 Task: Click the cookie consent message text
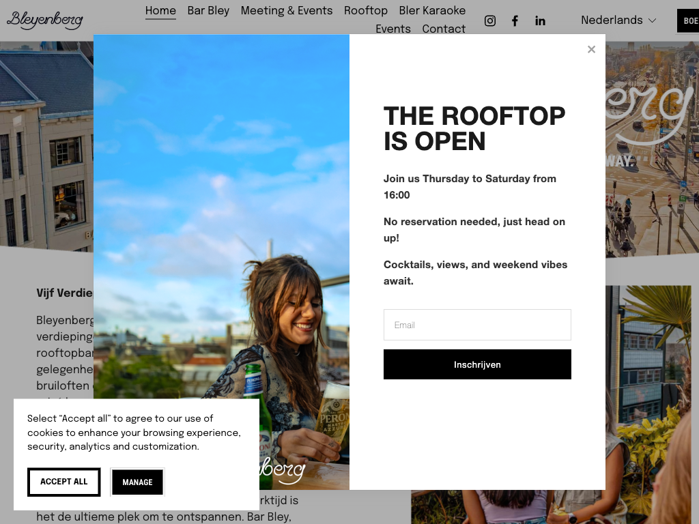tap(134, 433)
